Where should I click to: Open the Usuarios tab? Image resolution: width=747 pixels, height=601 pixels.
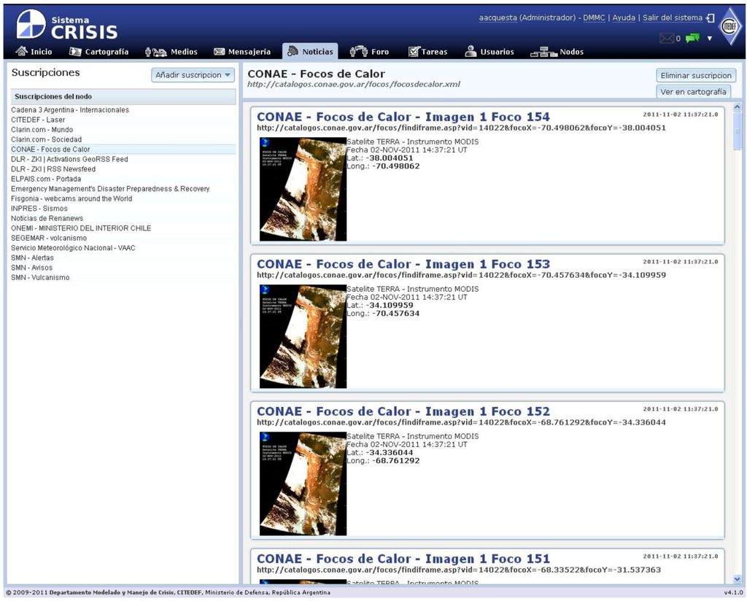[x=489, y=52]
